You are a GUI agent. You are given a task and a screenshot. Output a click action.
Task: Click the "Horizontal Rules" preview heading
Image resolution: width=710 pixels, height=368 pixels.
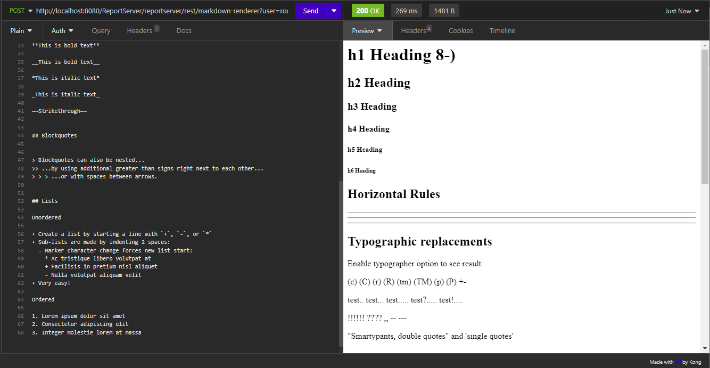394,194
